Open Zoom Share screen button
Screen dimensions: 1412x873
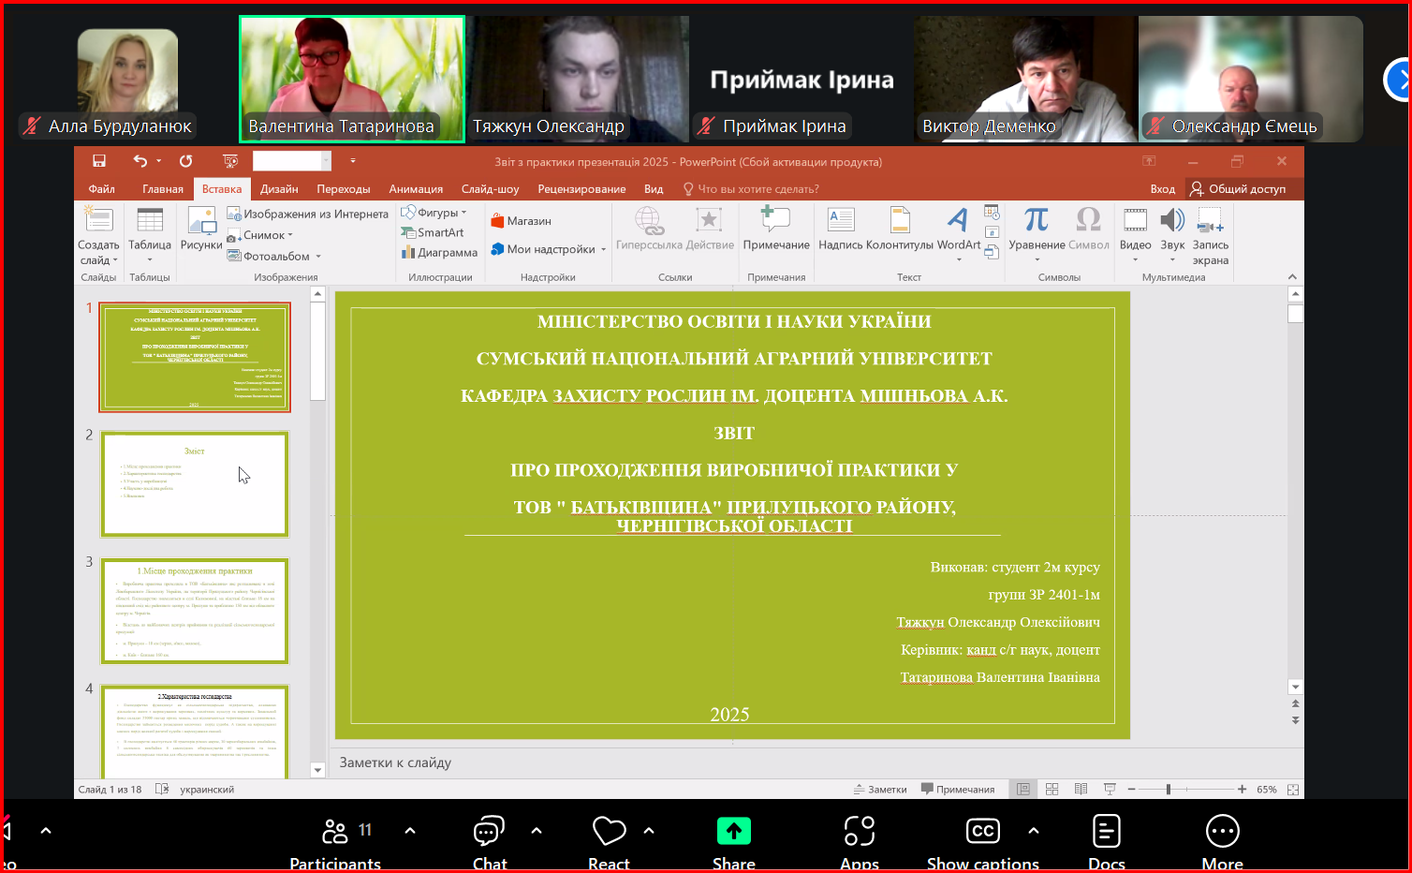point(733,839)
